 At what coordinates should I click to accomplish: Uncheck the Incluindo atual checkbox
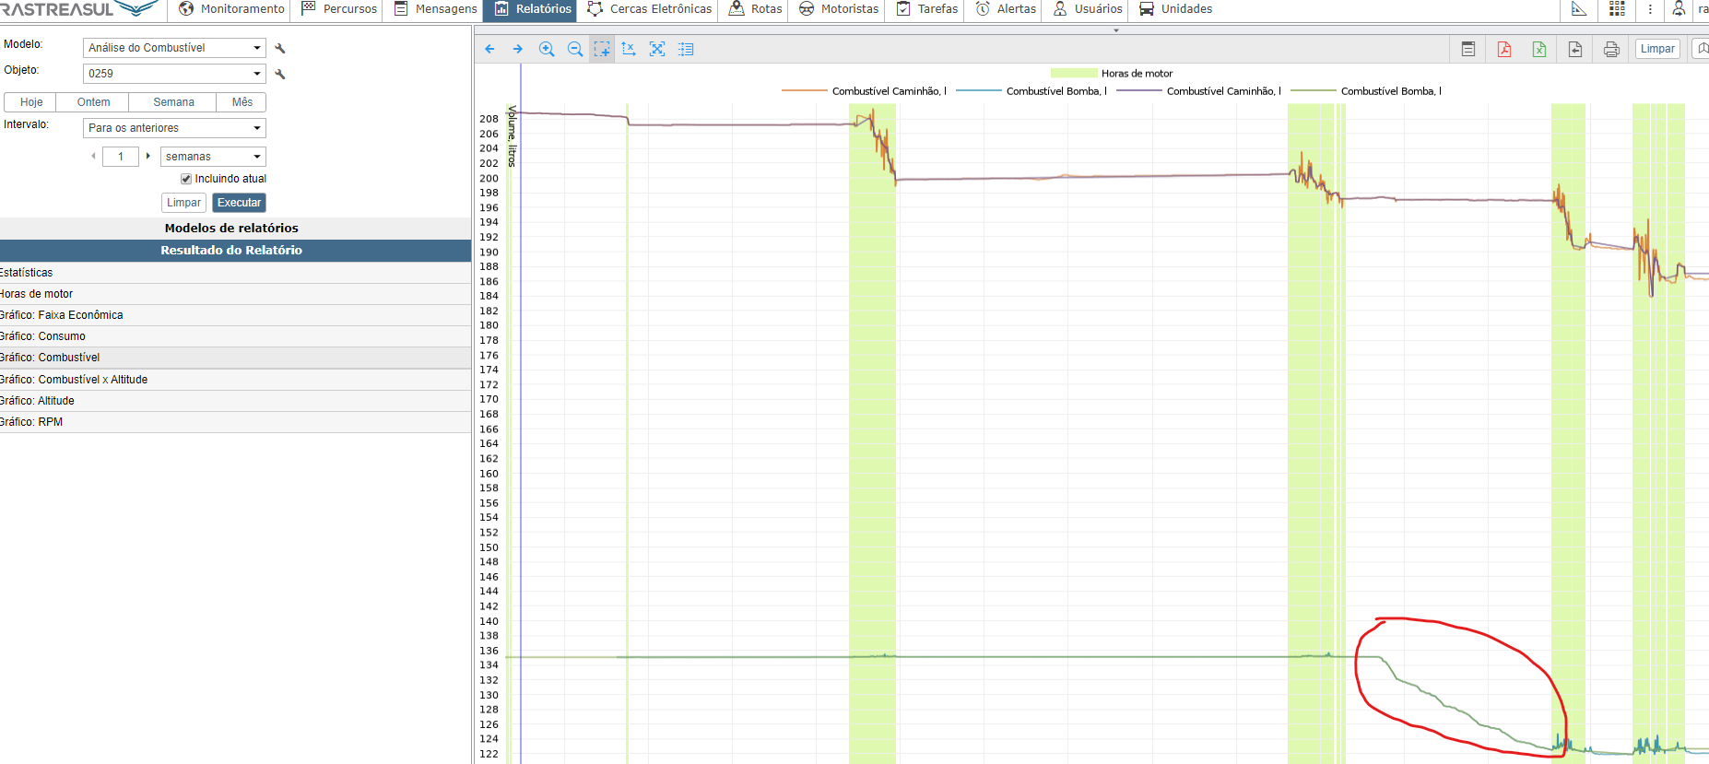(x=186, y=179)
